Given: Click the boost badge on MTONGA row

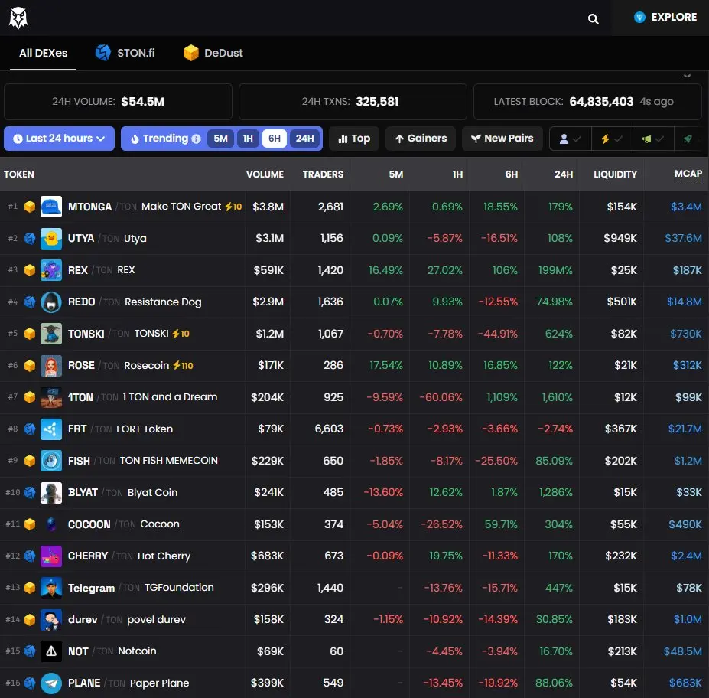Looking at the screenshot, I should (233, 207).
